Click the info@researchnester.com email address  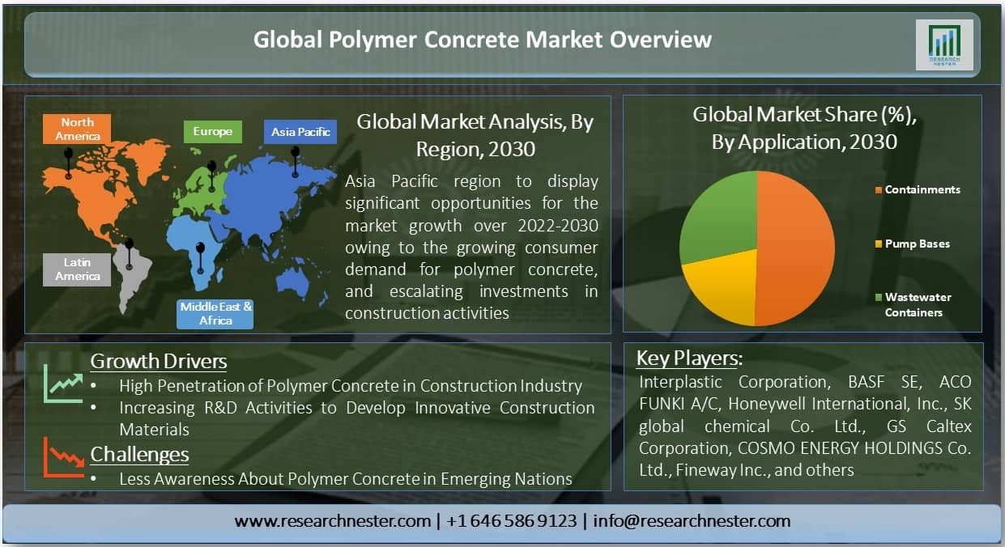point(692,521)
